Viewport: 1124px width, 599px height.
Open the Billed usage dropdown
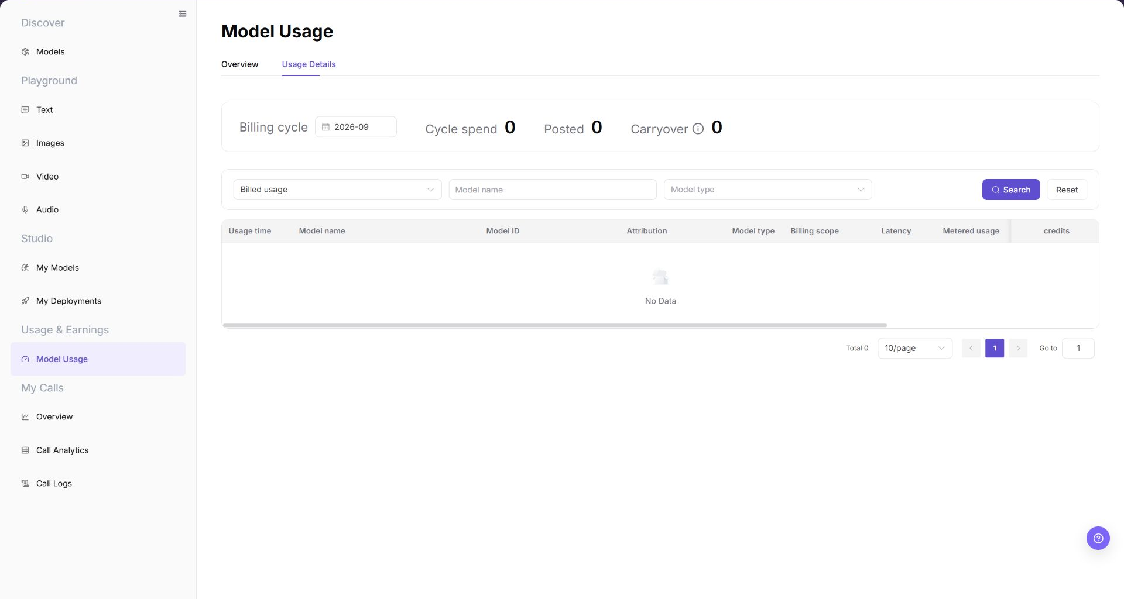pos(337,190)
